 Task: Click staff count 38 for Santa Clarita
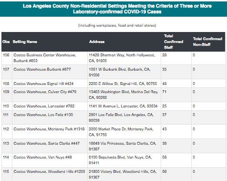pyautogui.click(x=165, y=143)
